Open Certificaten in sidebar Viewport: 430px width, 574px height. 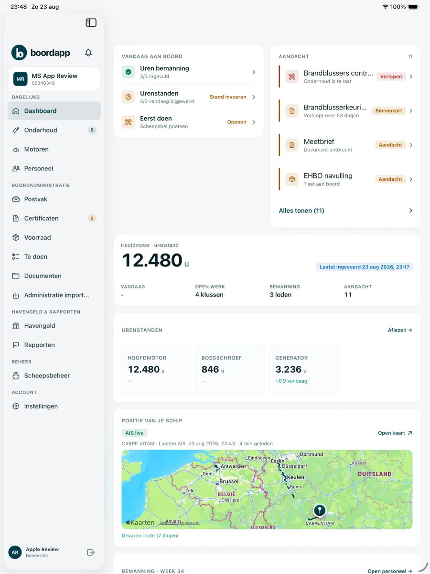[54, 218]
